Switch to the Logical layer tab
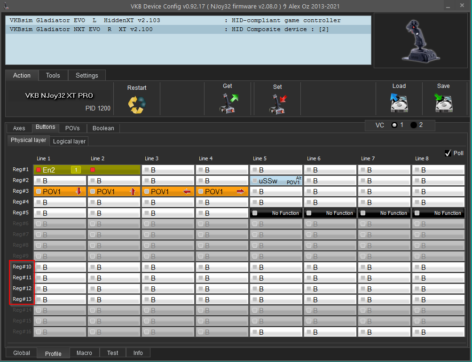 coord(69,141)
